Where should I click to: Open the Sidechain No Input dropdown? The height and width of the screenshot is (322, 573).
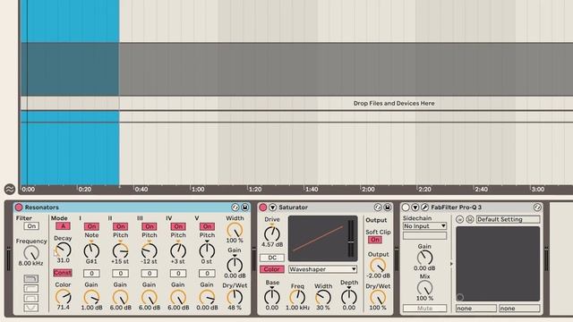tap(424, 226)
